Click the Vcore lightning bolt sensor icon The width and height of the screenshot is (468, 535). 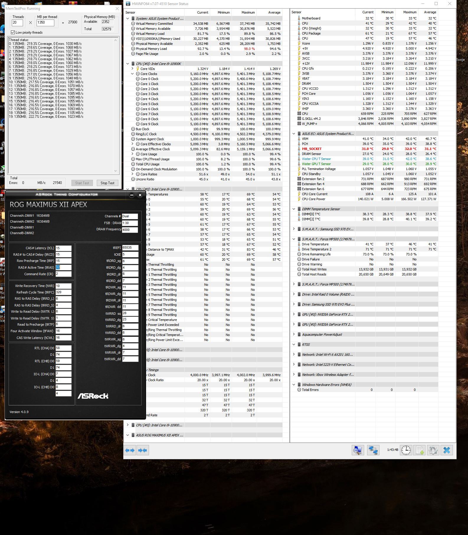click(x=299, y=43)
